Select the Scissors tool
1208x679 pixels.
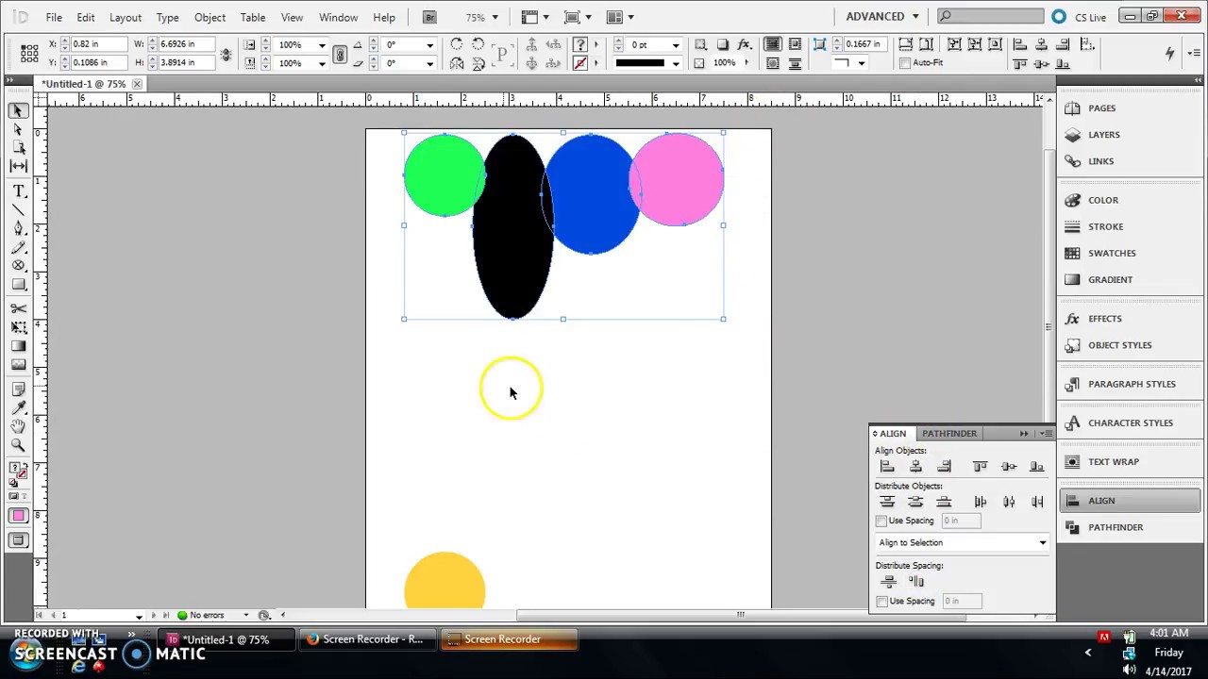tap(18, 309)
